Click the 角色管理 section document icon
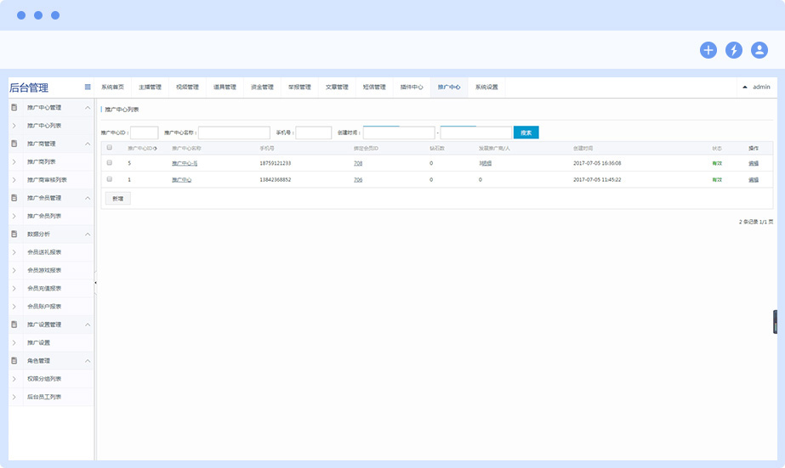 [14, 360]
